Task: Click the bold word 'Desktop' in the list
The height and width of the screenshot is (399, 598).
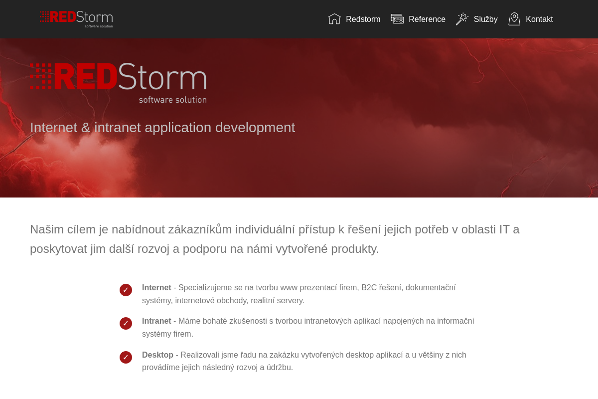Action: pyautogui.click(x=157, y=355)
